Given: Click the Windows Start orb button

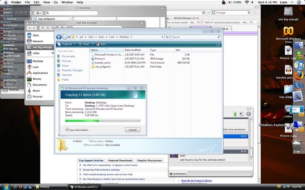Looking at the screenshot, I should 6,187.
